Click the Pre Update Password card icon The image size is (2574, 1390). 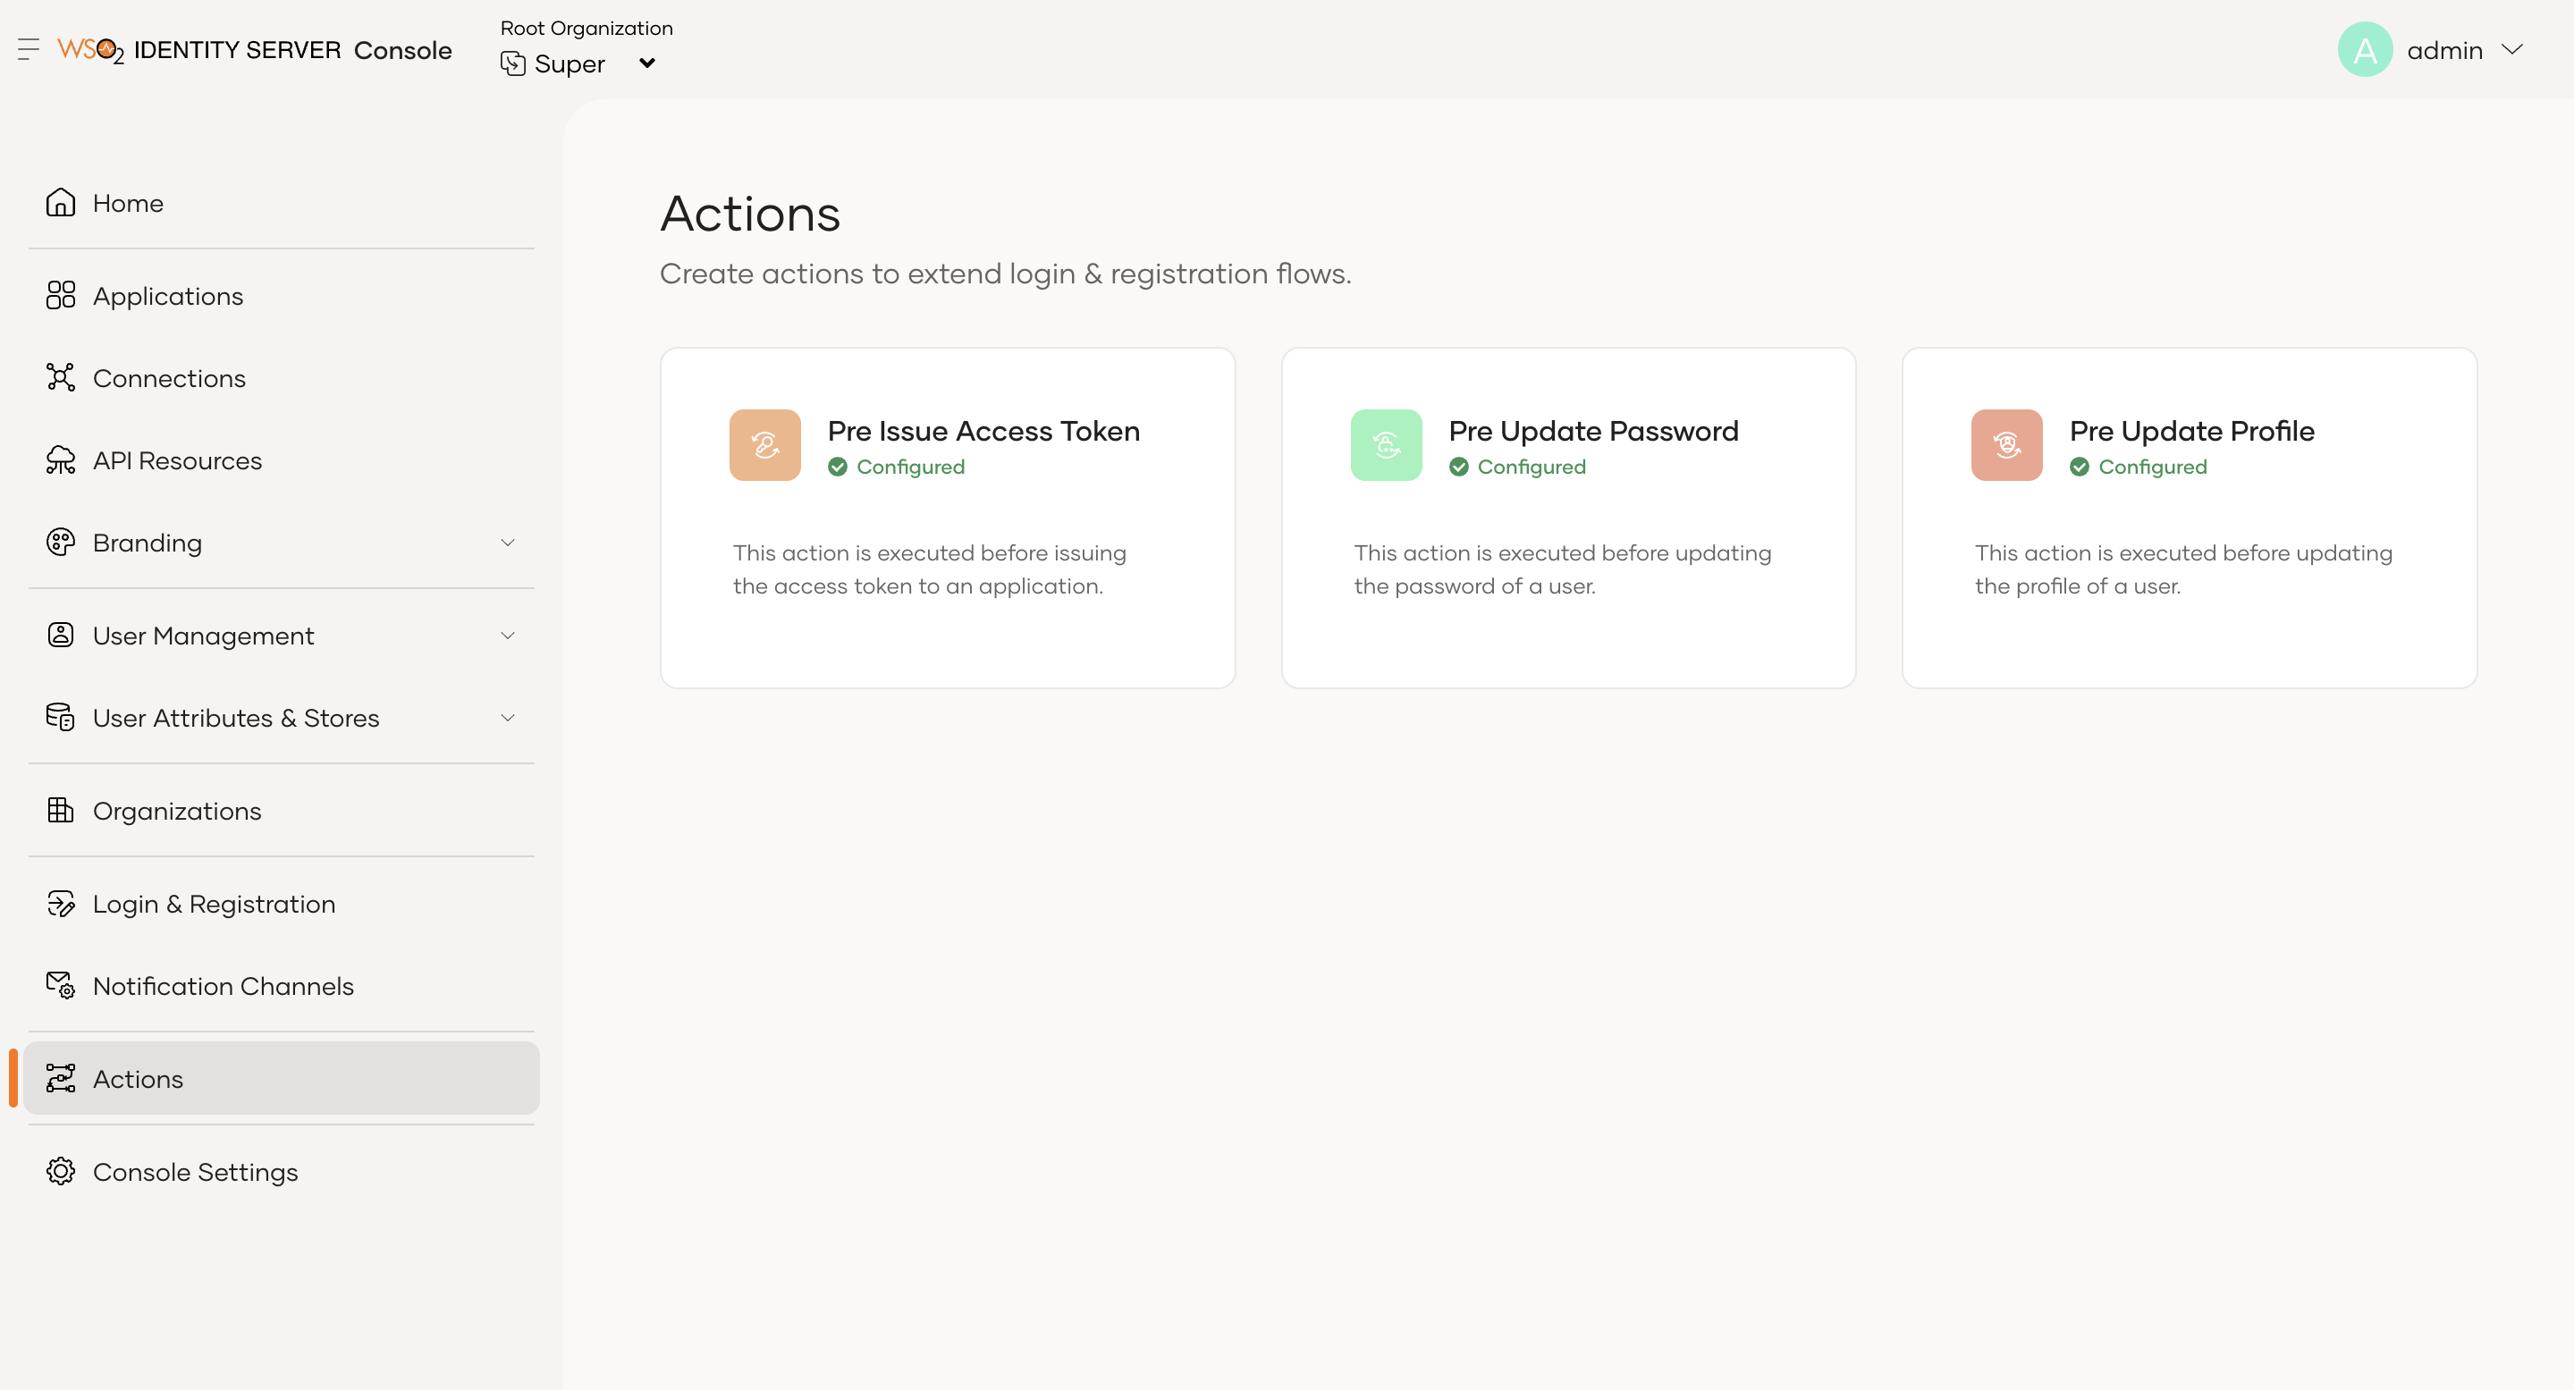click(1386, 444)
